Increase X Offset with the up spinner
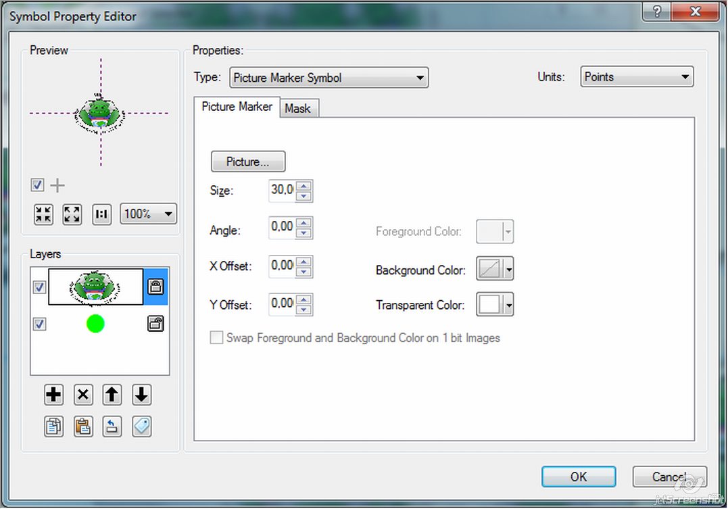 (304, 262)
